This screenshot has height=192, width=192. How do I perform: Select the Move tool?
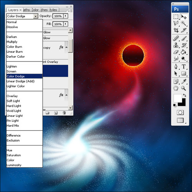point(184,17)
